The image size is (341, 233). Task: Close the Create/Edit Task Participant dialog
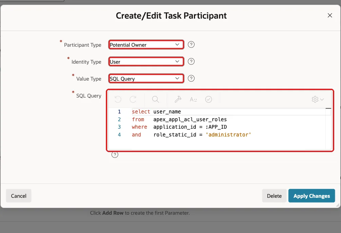(x=330, y=16)
